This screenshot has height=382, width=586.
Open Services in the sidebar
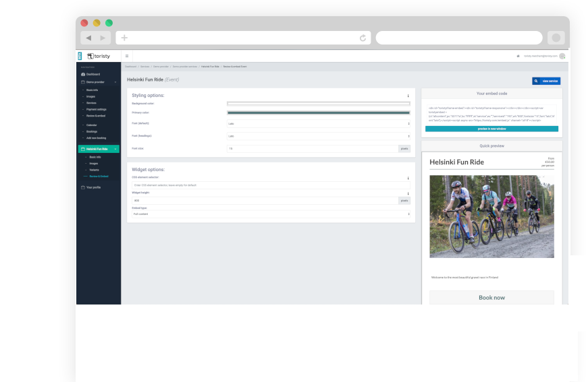[x=91, y=103]
